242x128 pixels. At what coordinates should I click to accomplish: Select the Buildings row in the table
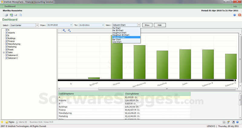click(x=124, y=107)
